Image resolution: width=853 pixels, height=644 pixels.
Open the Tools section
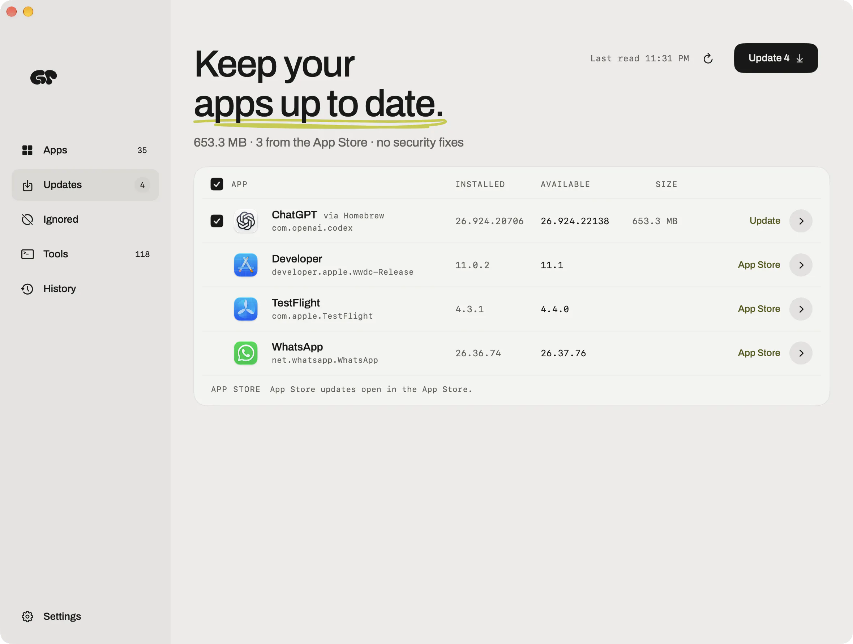click(85, 254)
